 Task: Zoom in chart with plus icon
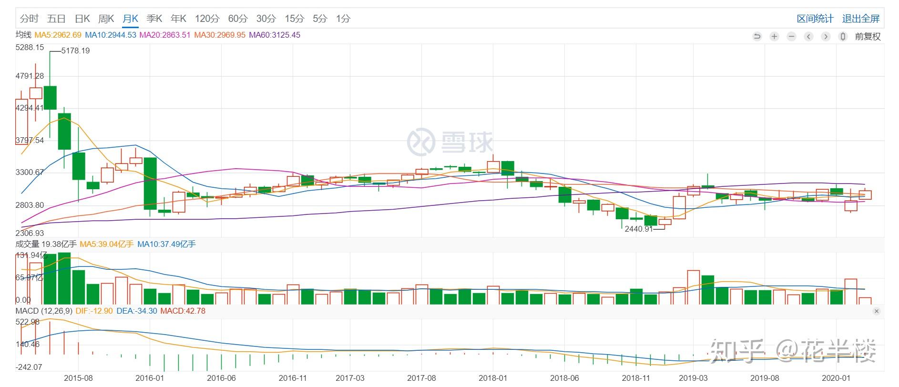pos(774,36)
